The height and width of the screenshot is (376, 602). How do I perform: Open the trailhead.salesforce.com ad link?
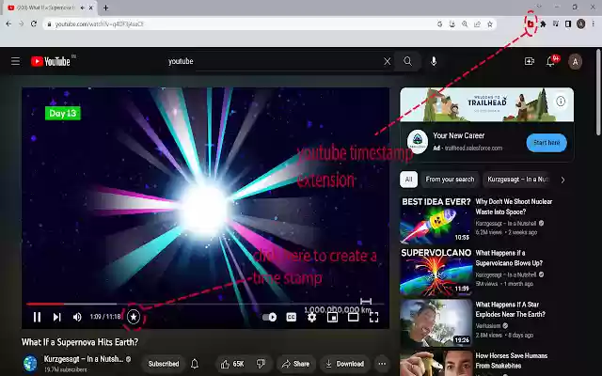tap(473, 149)
